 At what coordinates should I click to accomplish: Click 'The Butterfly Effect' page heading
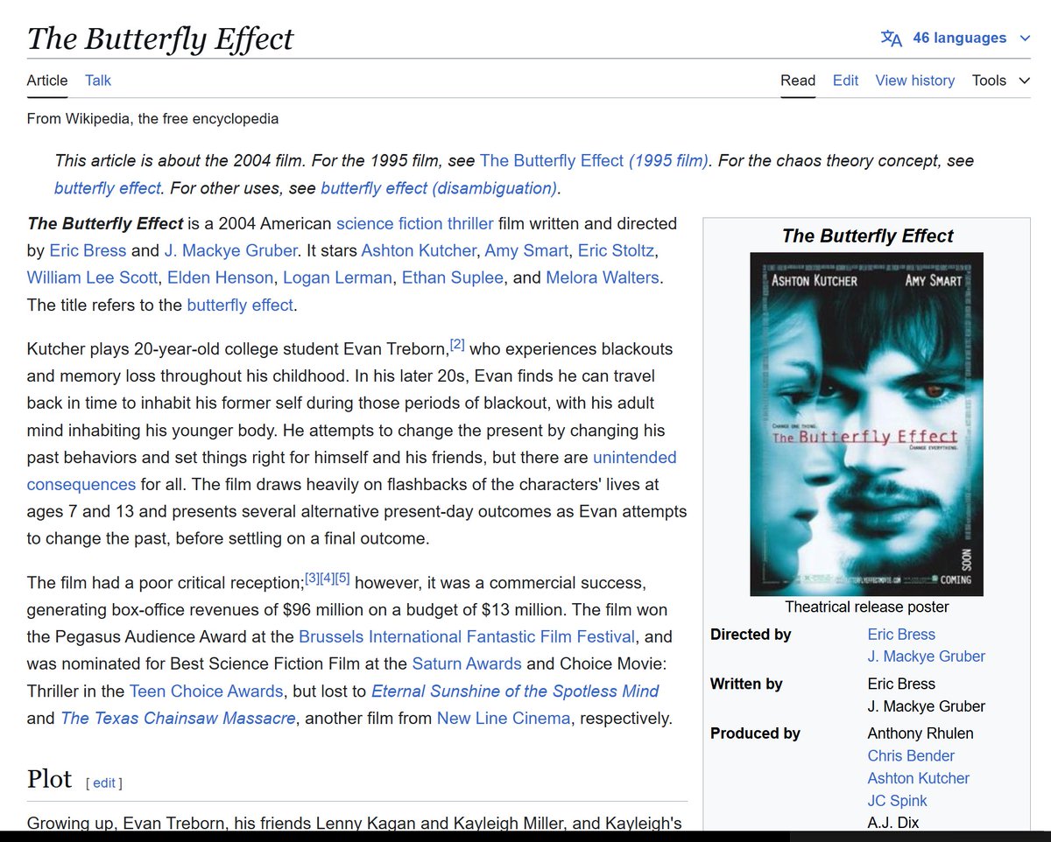click(x=160, y=39)
